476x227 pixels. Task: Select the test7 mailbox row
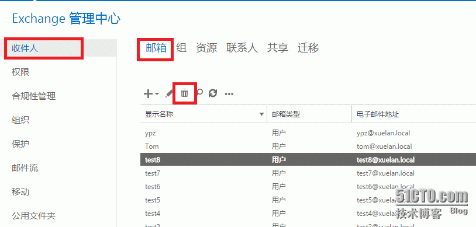pos(308,173)
